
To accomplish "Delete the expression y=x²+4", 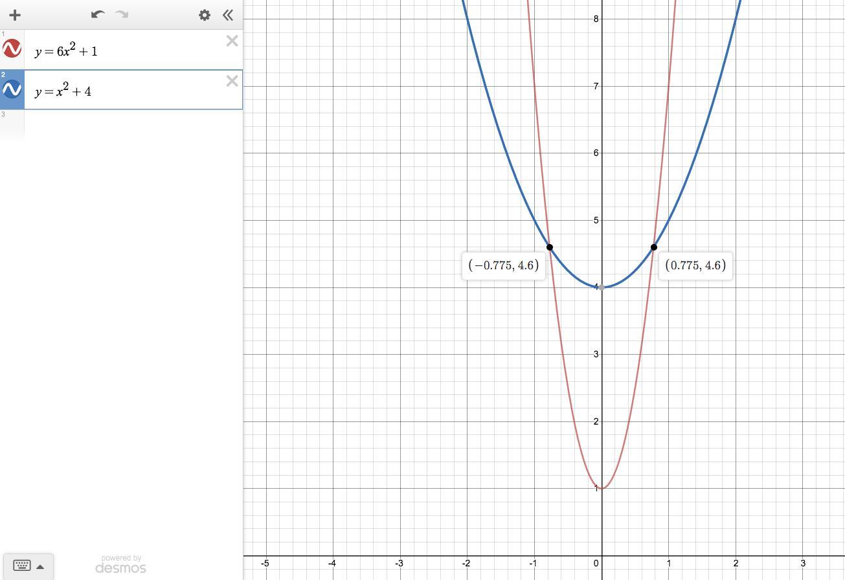I will pyautogui.click(x=232, y=82).
